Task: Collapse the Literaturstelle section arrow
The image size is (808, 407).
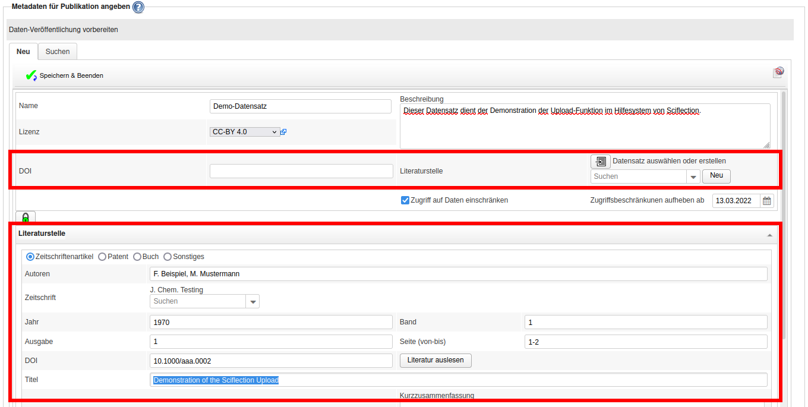Action: tap(770, 235)
